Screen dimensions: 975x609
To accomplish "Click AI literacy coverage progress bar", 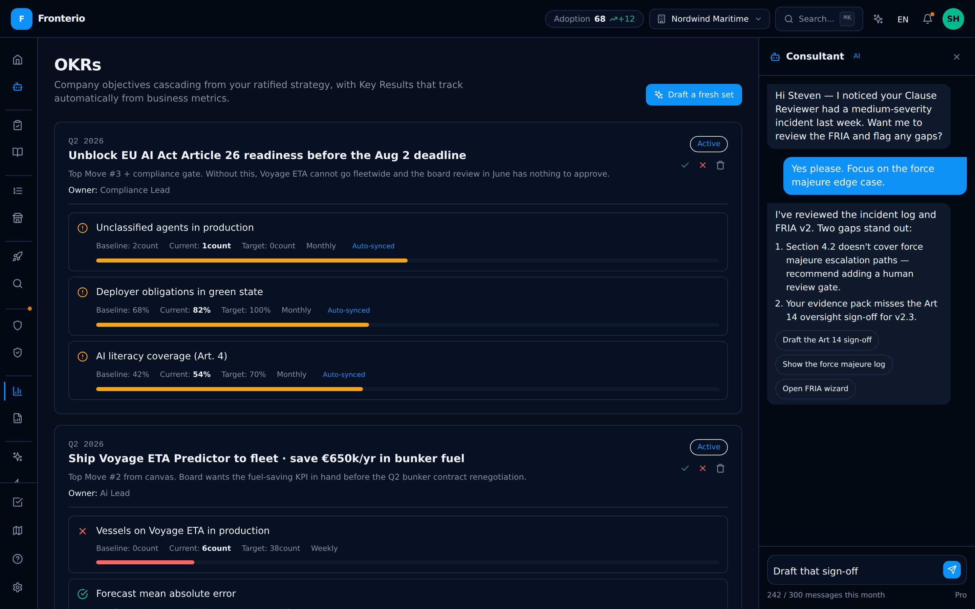I will [407, 389].
